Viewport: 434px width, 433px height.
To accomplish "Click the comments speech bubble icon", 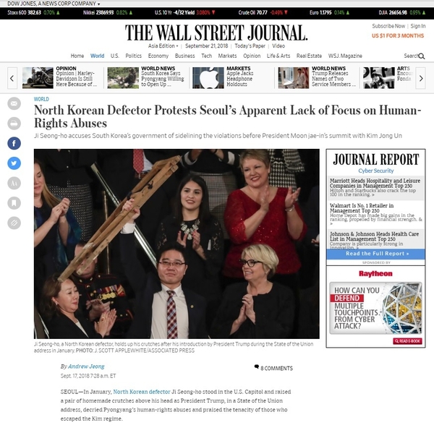I will 257,367.
